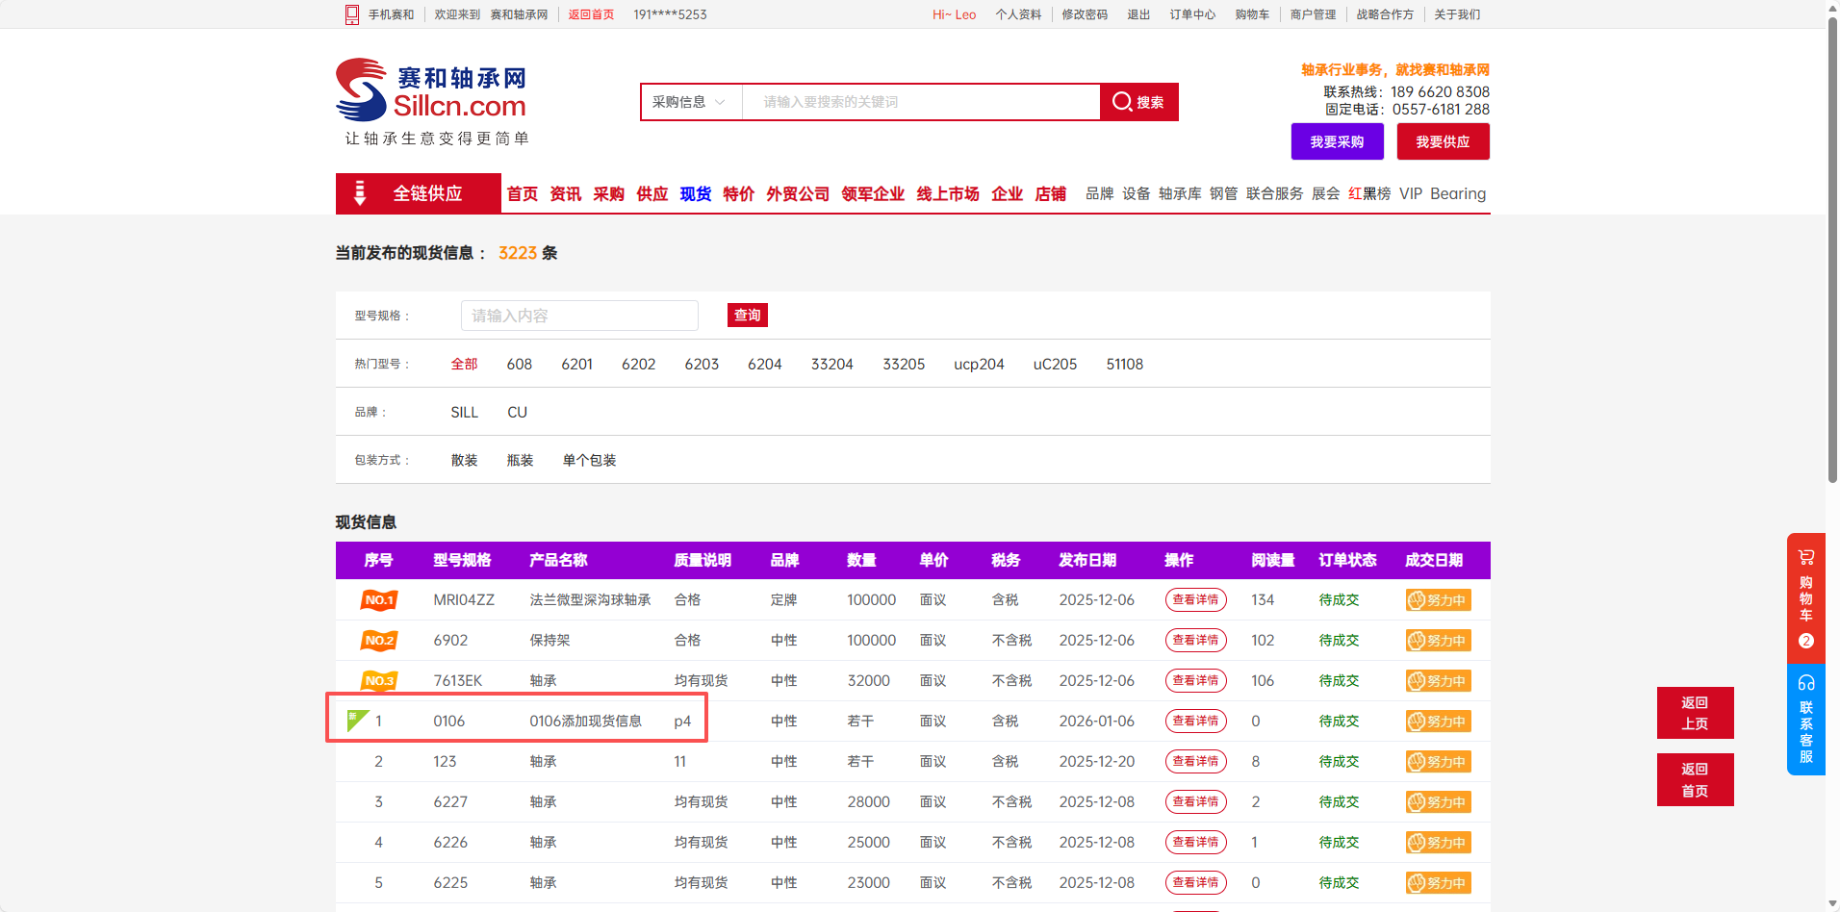Click the 型号规格 input field
The width and height of the screenshot is (1840, 912).
pyautogui.click(x=579, y=316)
